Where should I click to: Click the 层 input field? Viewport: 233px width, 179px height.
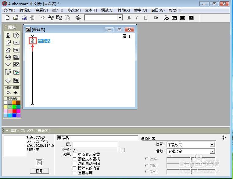point(95,144)
